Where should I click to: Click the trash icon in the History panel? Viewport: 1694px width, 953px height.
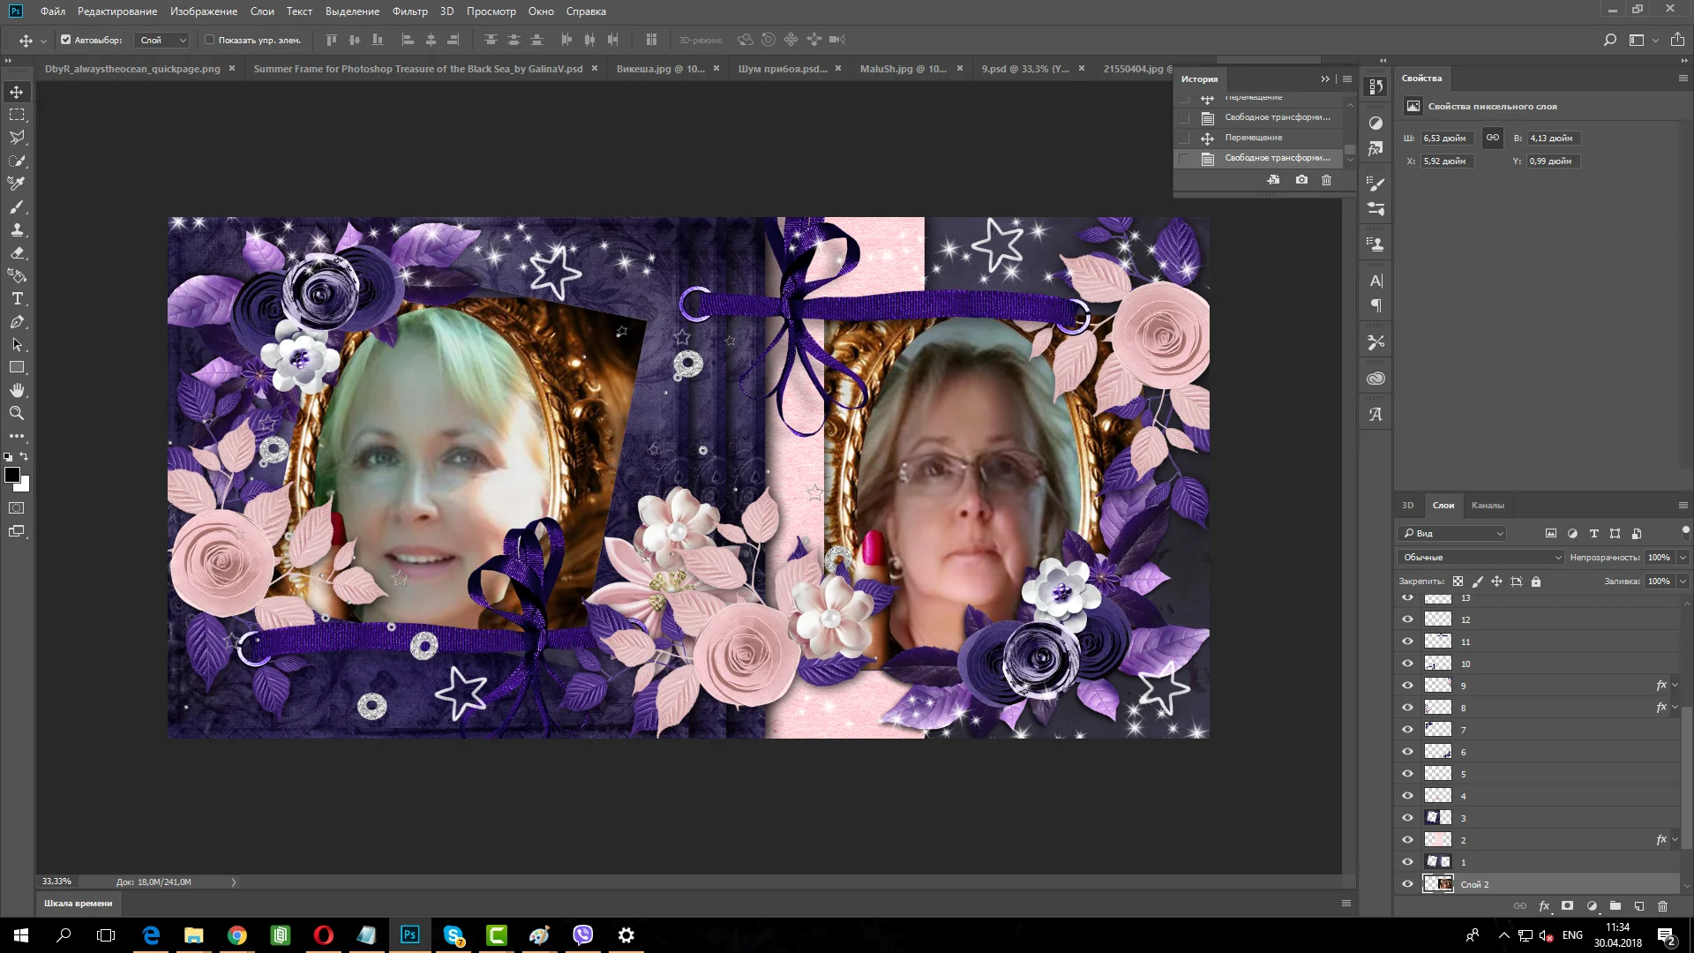pos(1326,180)
